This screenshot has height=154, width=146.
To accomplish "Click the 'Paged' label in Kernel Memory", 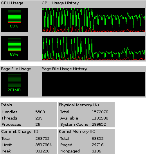I will coord(66,145).
